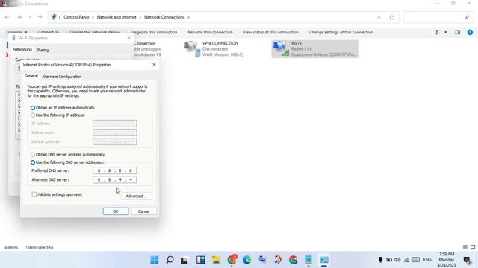Open the Networking tab in Wi-Fi Properties
This screenshot has width=478, height=268.
(22, 49)
